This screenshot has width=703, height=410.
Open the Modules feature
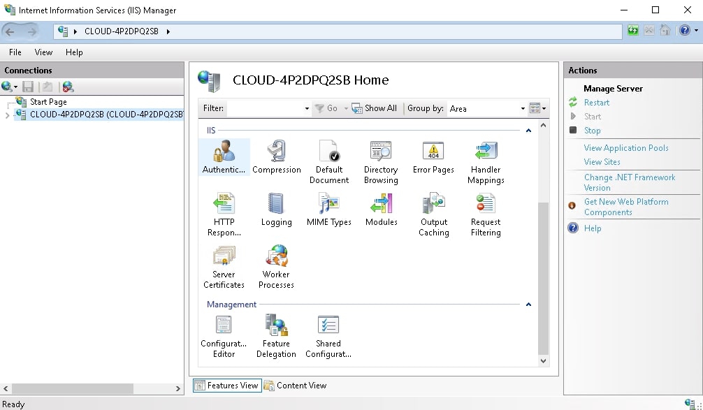(x=381, y=210)
